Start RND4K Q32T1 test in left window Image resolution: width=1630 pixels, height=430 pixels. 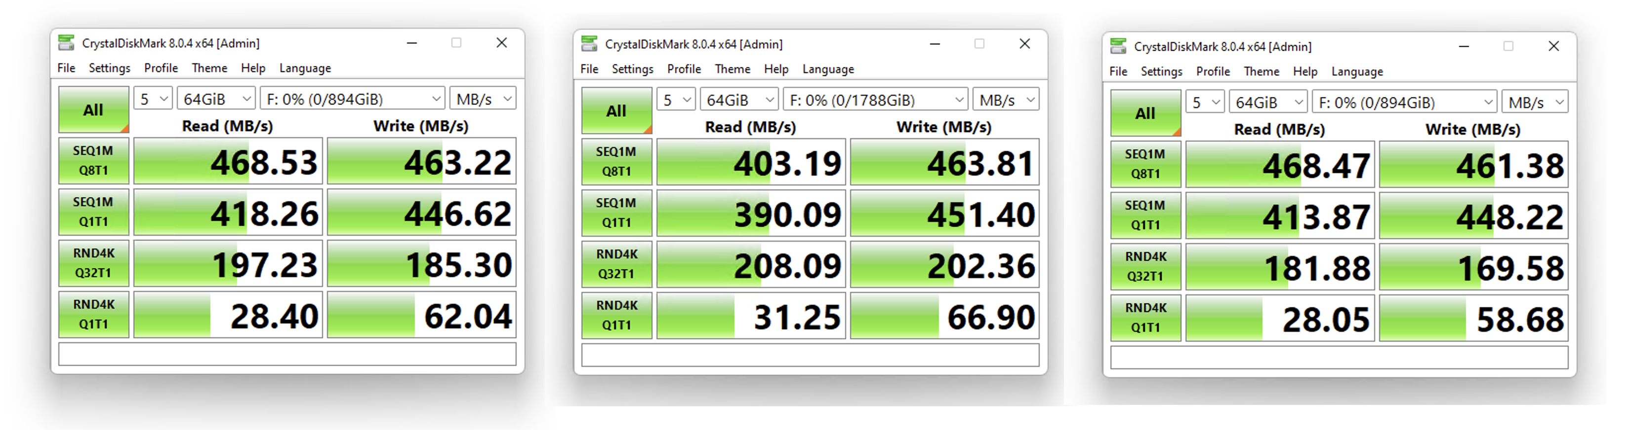tap(94, 263)
